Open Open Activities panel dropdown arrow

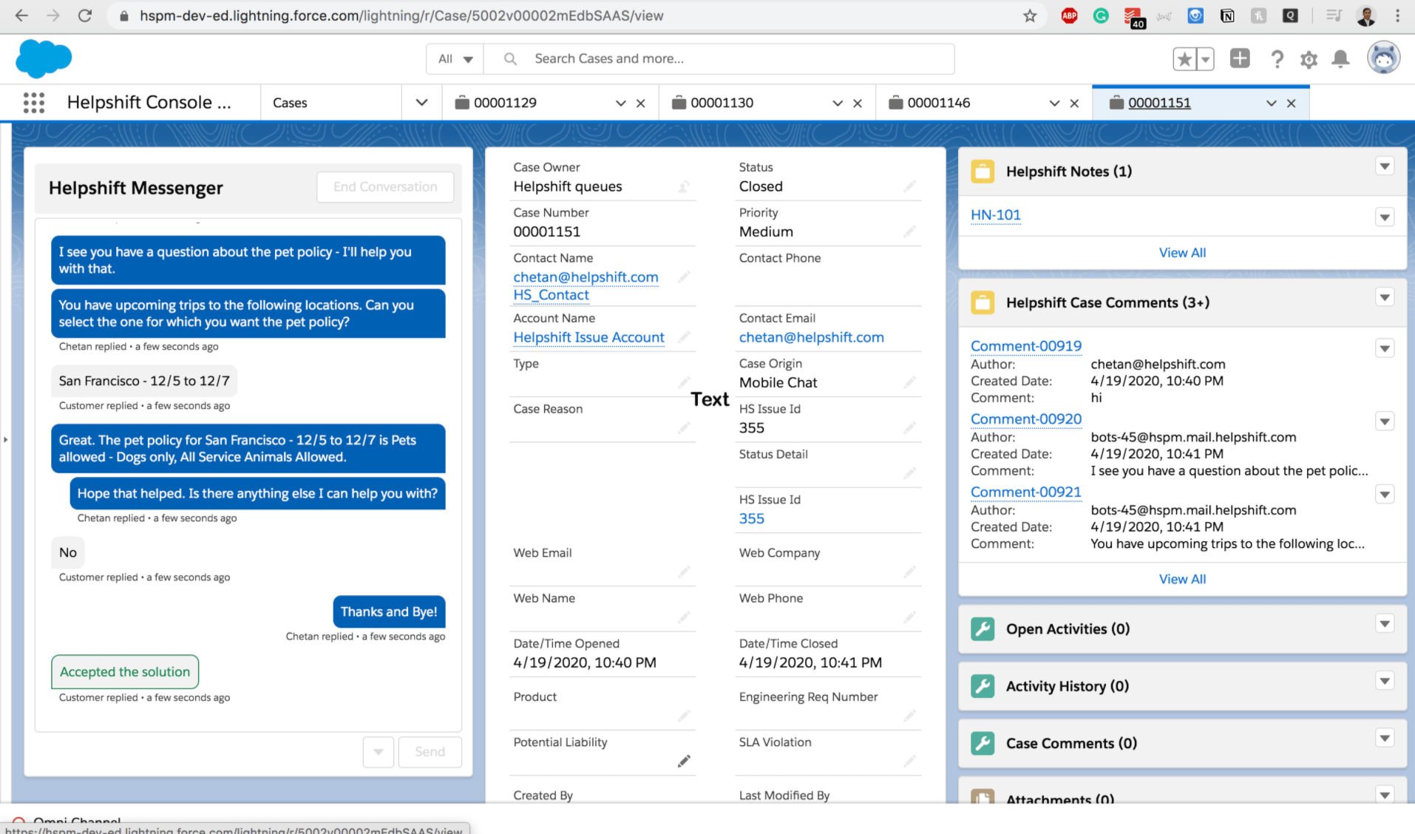[x=1385, y=624]
